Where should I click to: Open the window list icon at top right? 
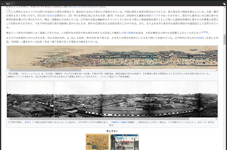point(224,4)
